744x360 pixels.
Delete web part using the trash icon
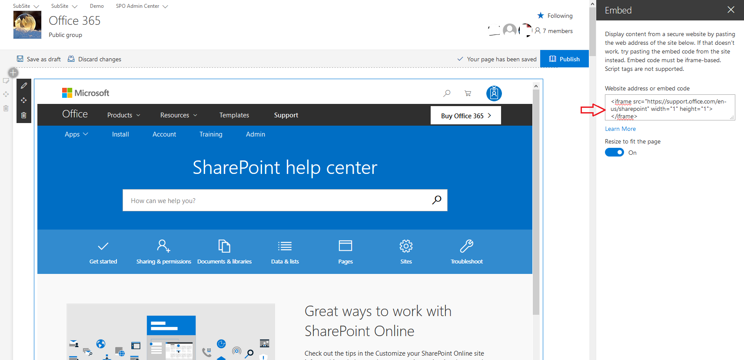(x=24, y=115)
